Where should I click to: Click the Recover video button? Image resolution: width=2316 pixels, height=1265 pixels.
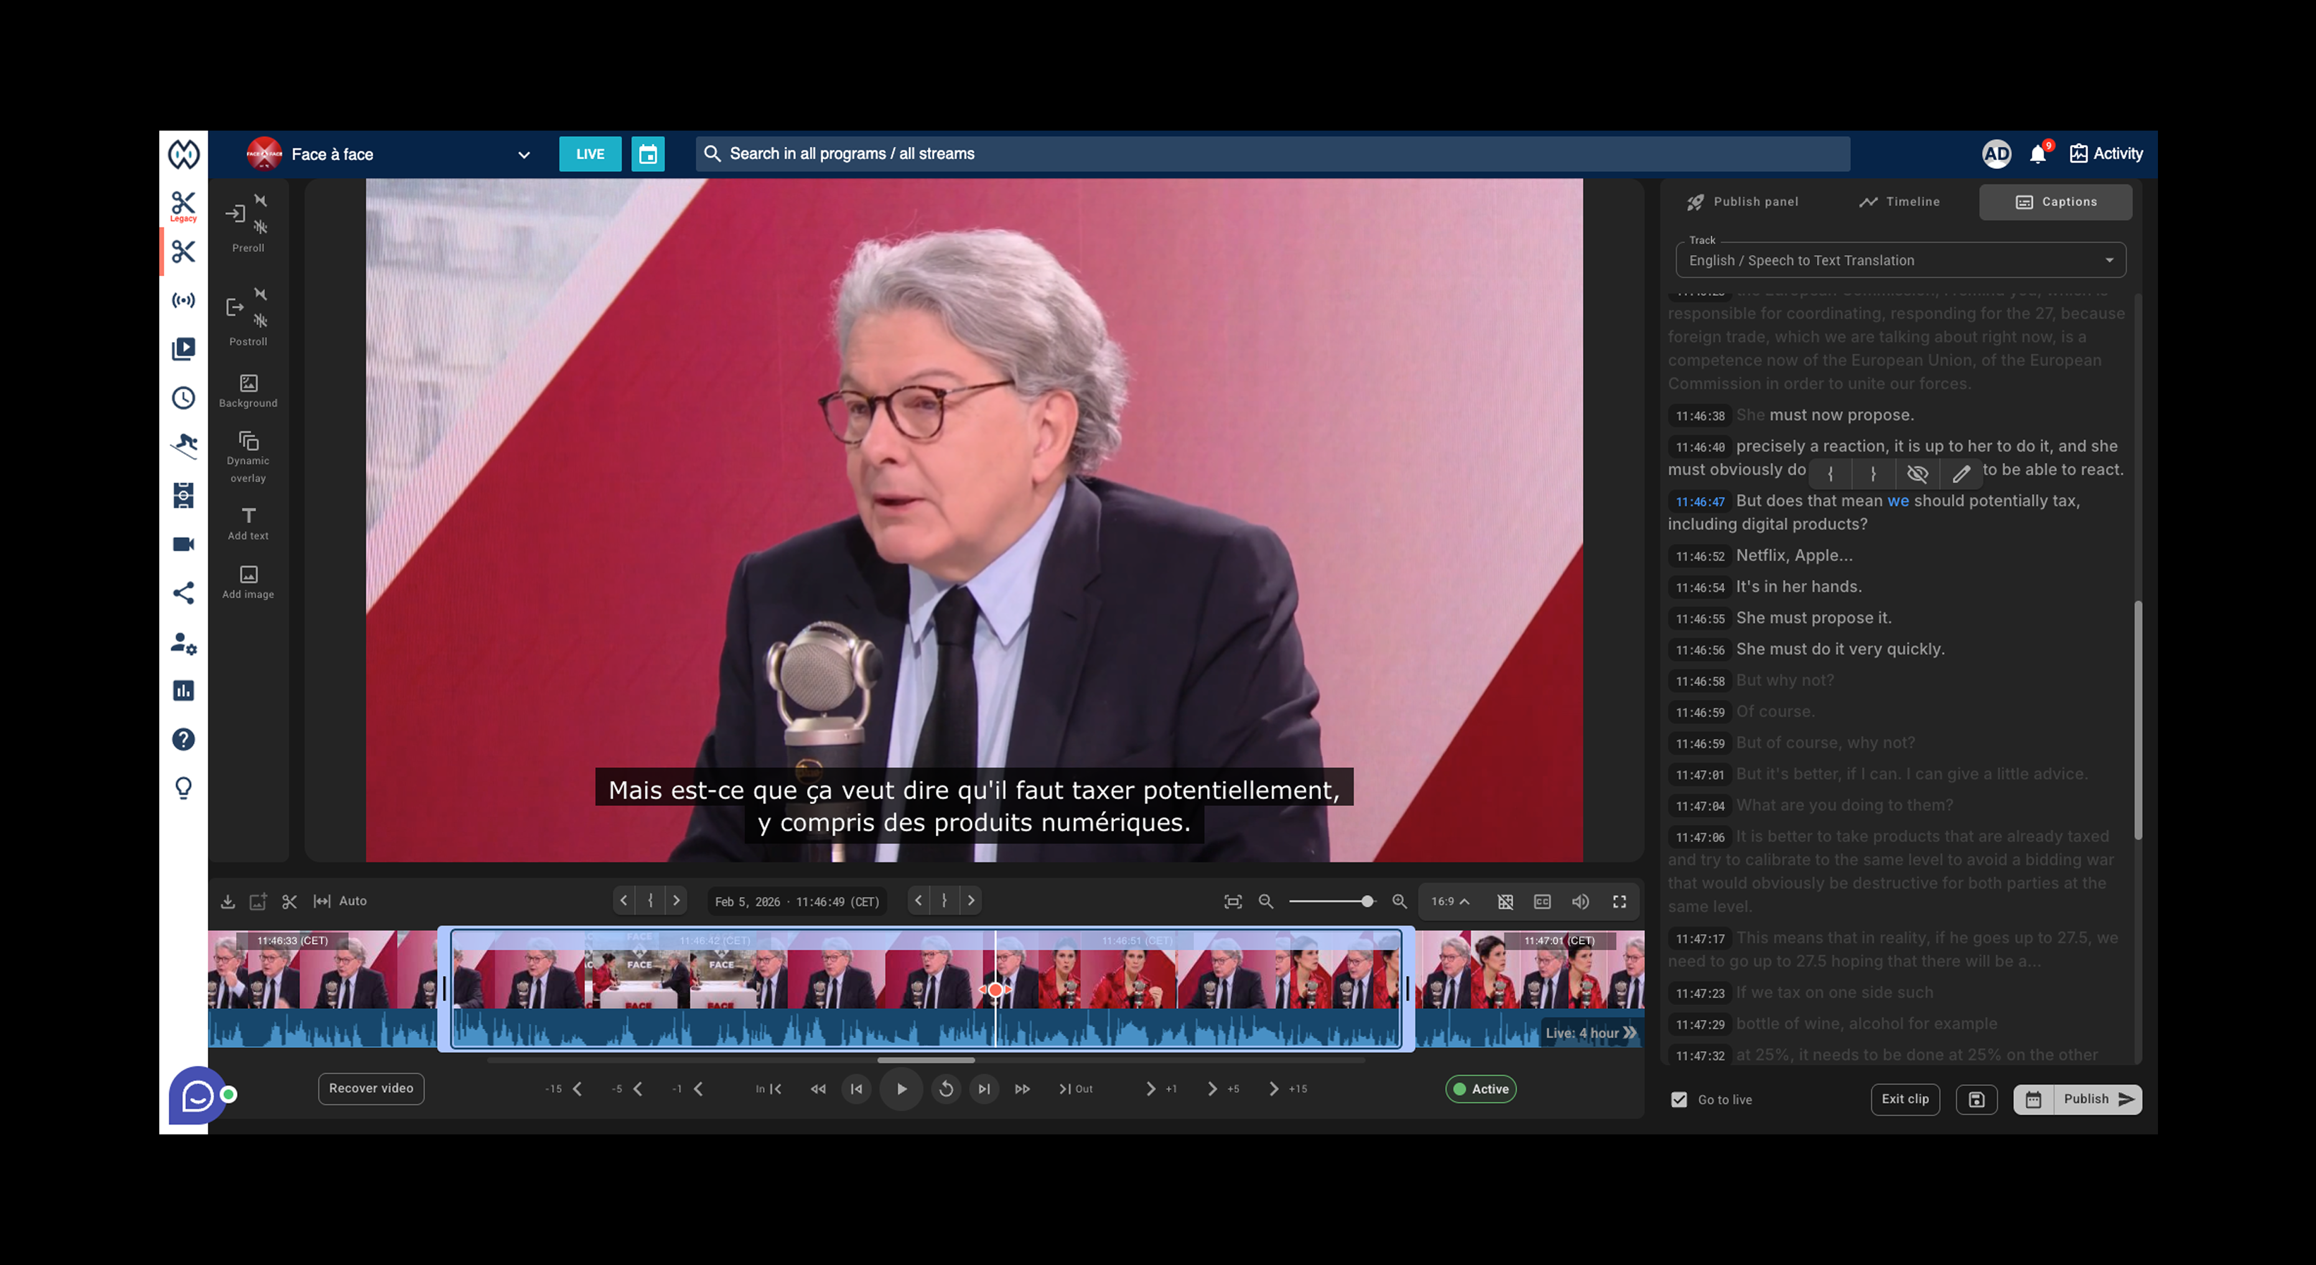370,1088
